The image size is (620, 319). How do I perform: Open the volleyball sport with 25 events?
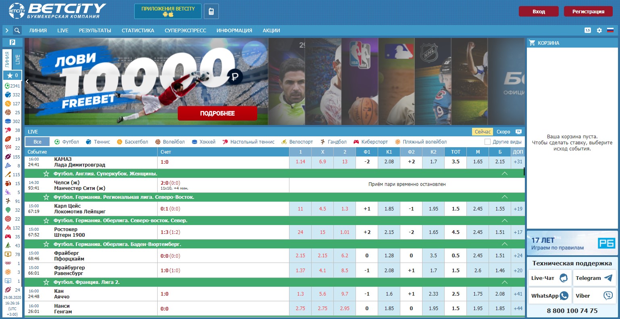pyautogui.click(x=12, y=113)
